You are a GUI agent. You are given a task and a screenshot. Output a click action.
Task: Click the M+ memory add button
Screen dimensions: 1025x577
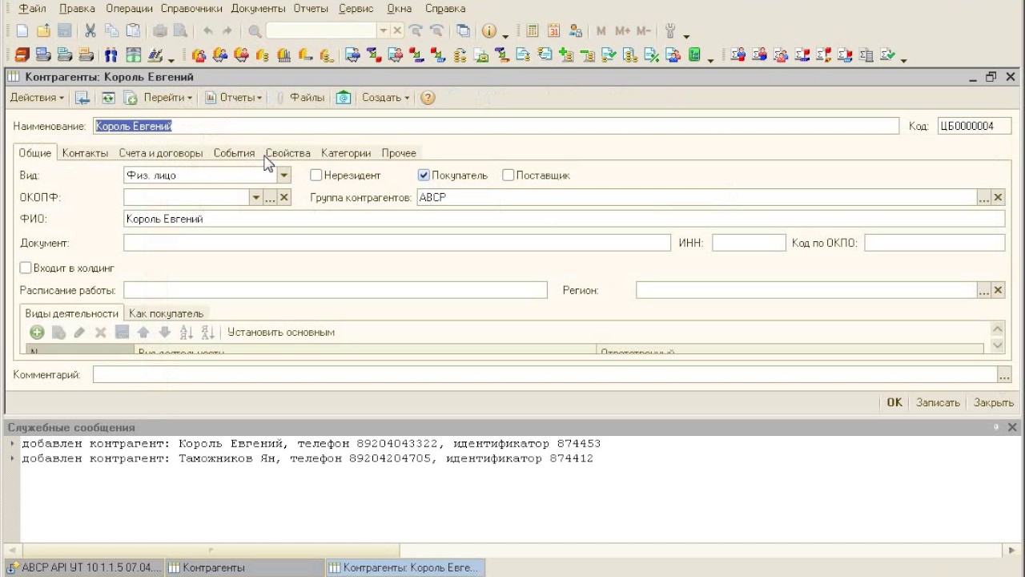(x=623, y=31)
